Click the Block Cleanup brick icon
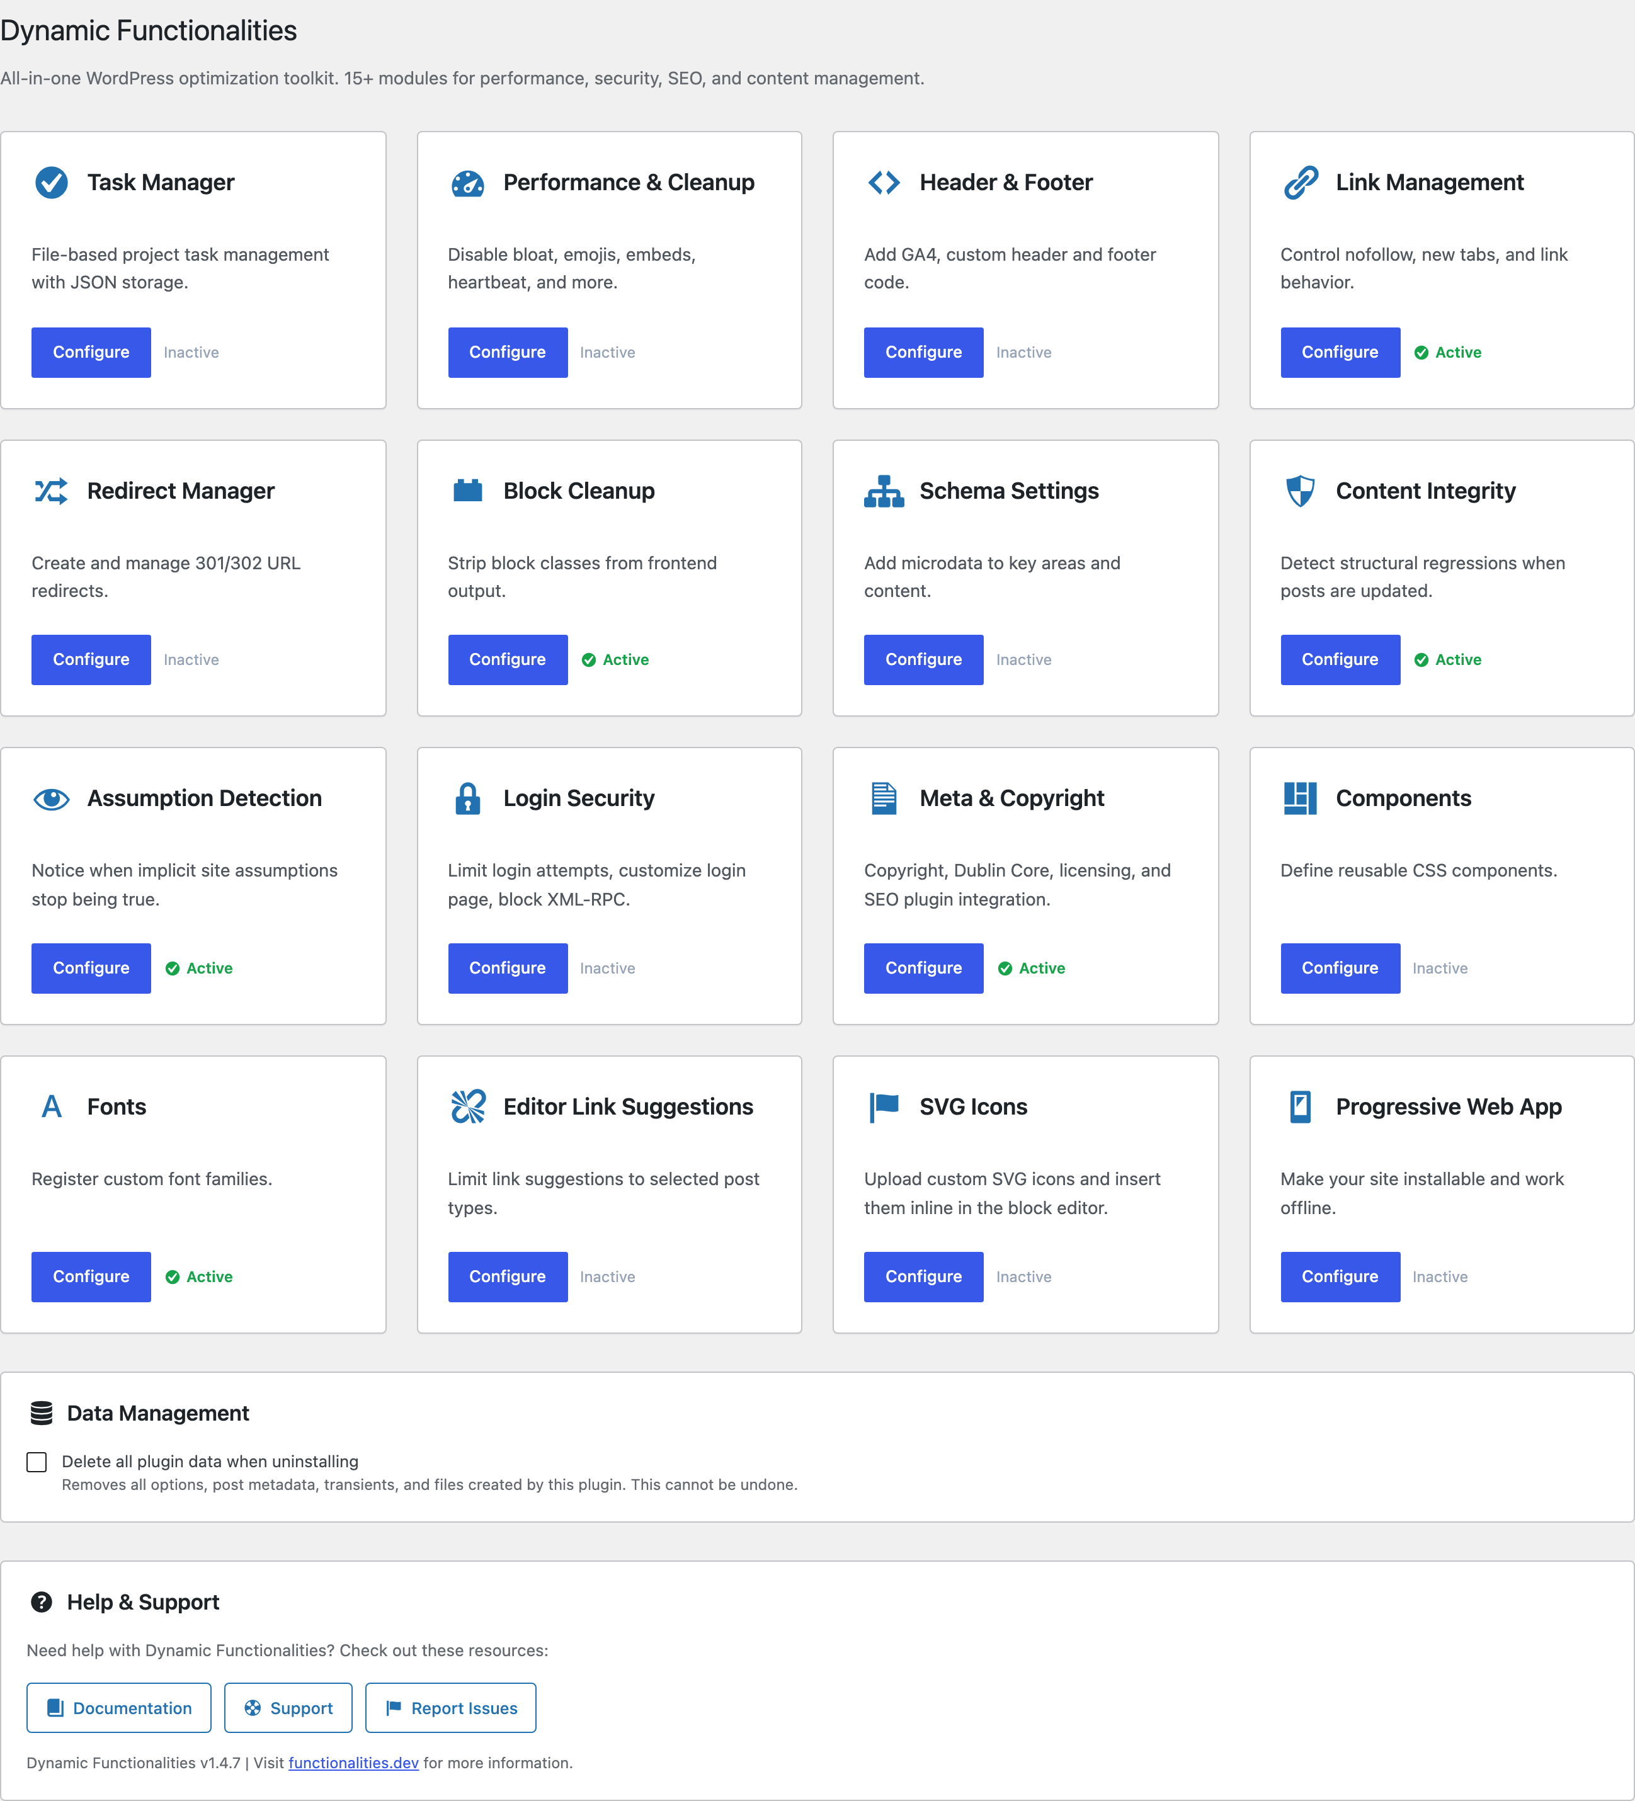 (467, 491)
